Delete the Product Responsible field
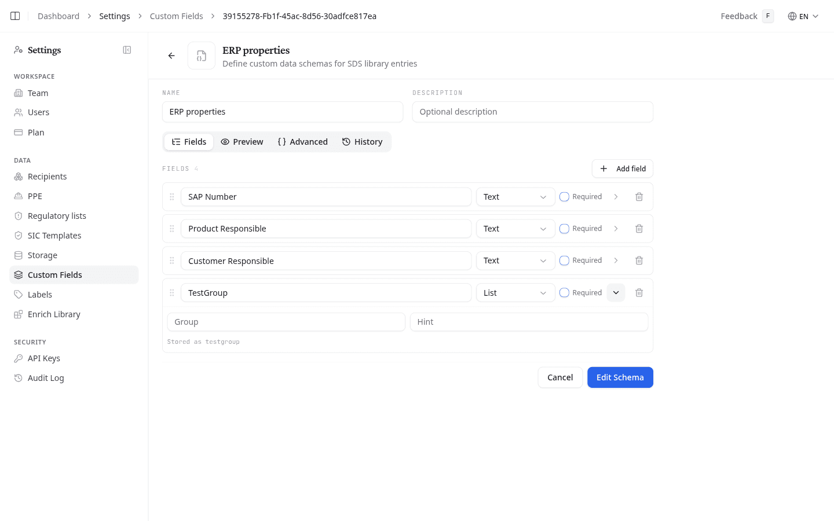 639,229
